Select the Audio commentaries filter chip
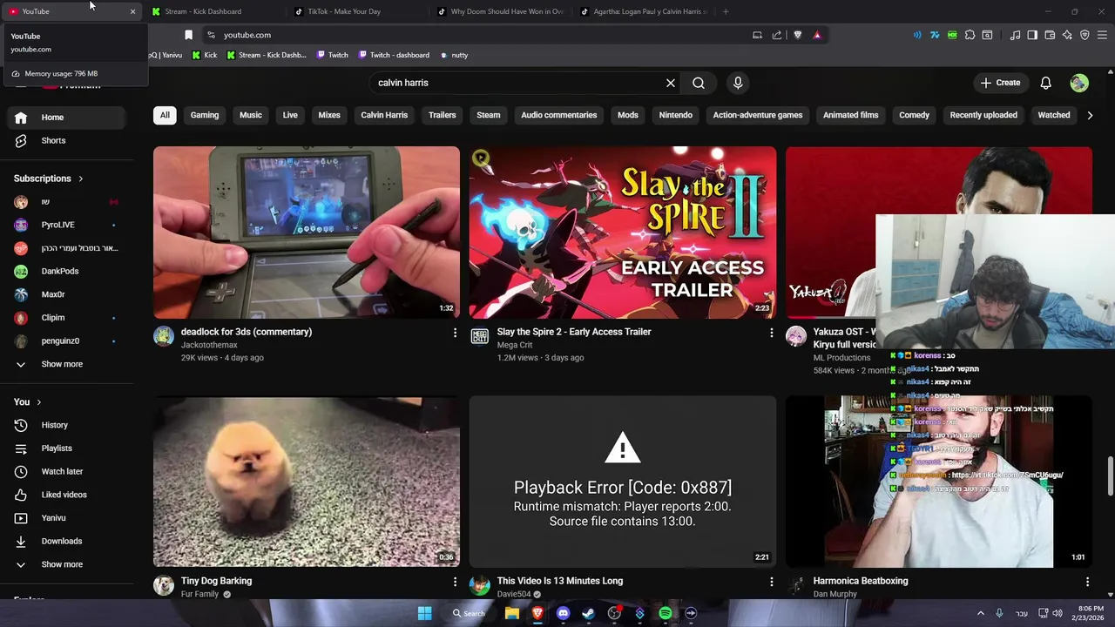Image resolution: width=1115 pixels, height=627 pixels. tap(559, 115)
